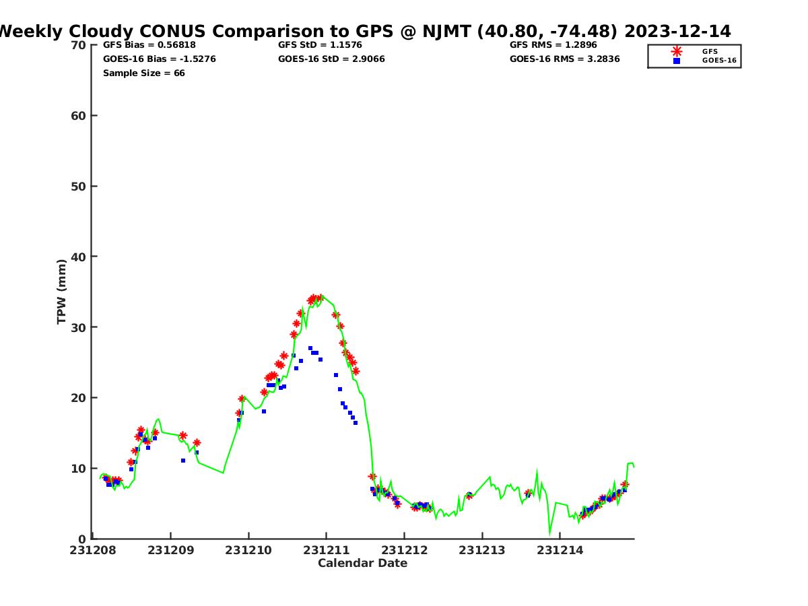Click the Calendar Date x-axis label
The height and width of the screenshot is (606, 808).
pyautogui.click(x=362, y=564)
